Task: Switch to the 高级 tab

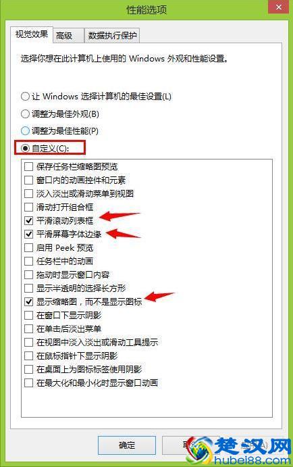Action: click(x=68, y=36)
